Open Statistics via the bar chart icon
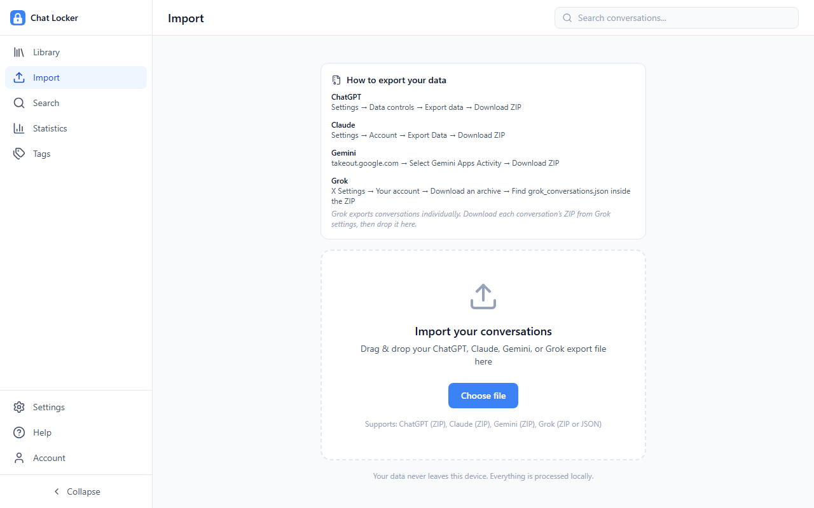This screenshot has height=508, width=814. (19, 128)
